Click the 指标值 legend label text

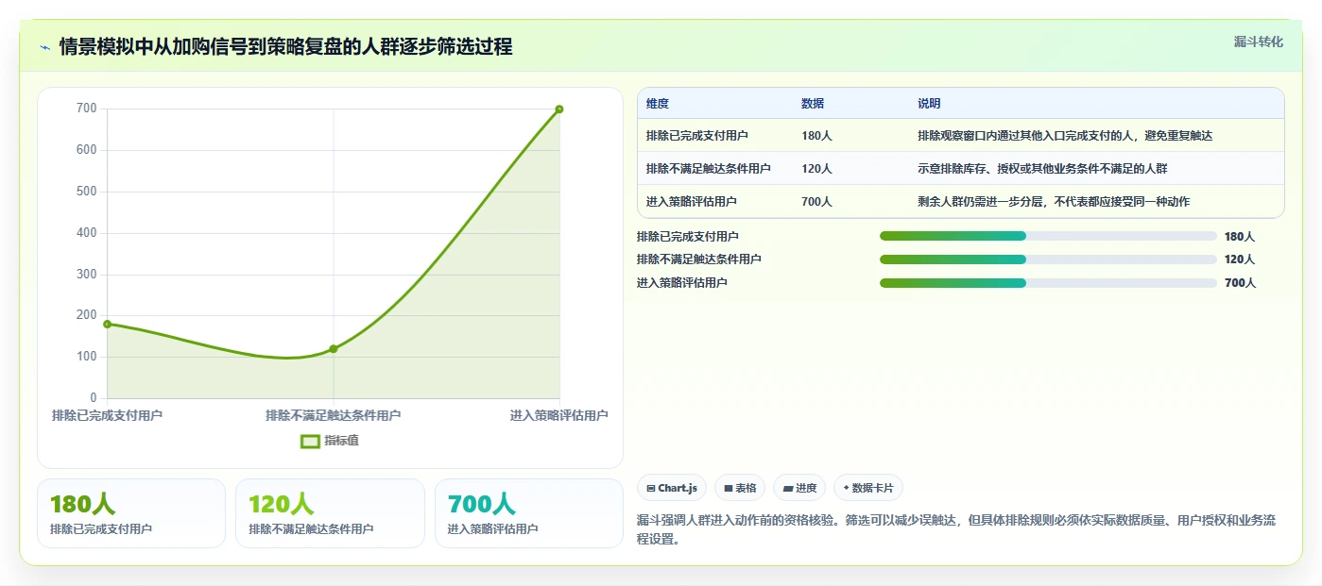click(x=342, y=441)
